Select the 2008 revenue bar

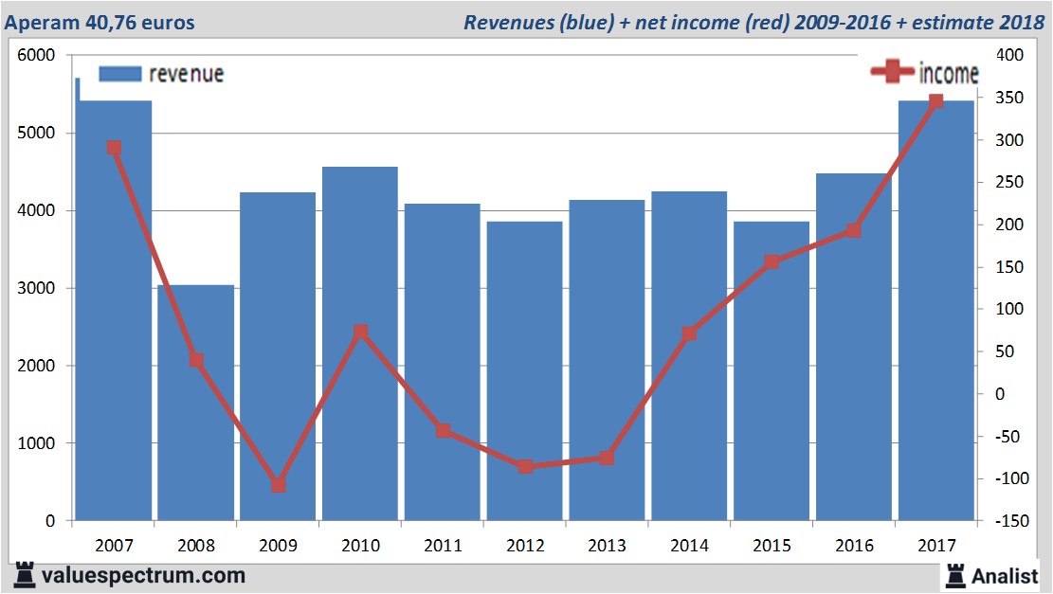coord(196,403)
